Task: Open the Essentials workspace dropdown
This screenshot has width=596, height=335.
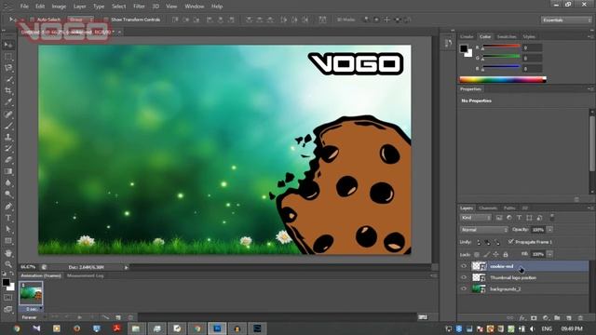Action: pyautogui.click(x=566, y=20)
